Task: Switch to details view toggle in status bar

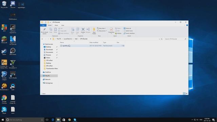Action: [184, 94]
